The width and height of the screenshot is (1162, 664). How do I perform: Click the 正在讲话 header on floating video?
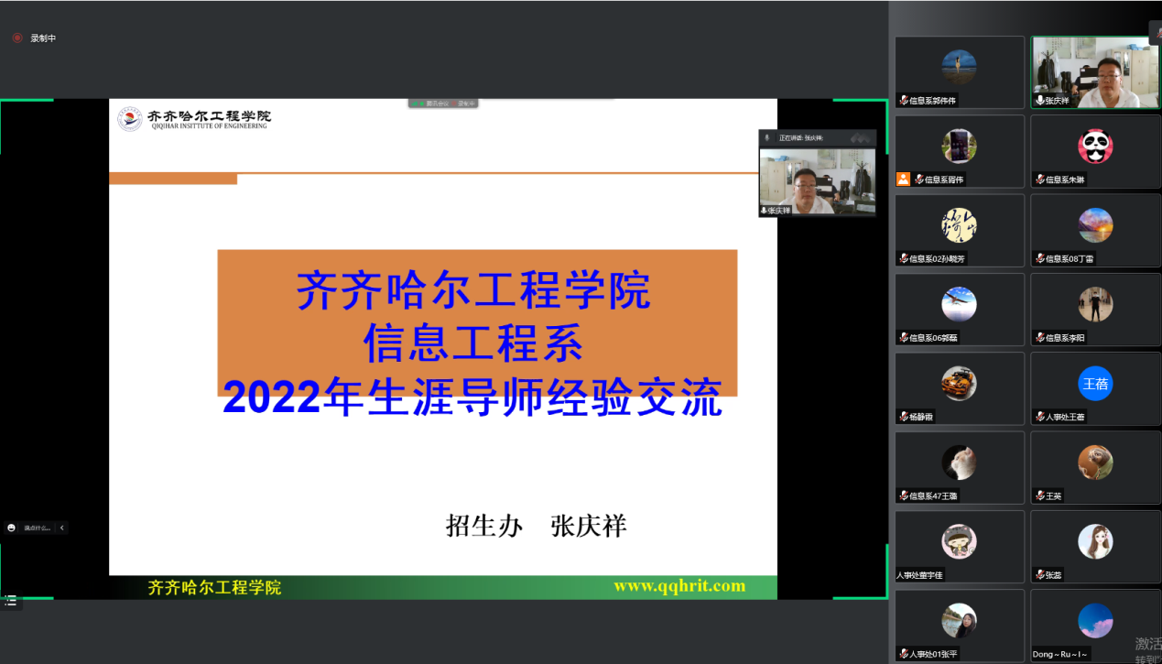coord(801,137)
